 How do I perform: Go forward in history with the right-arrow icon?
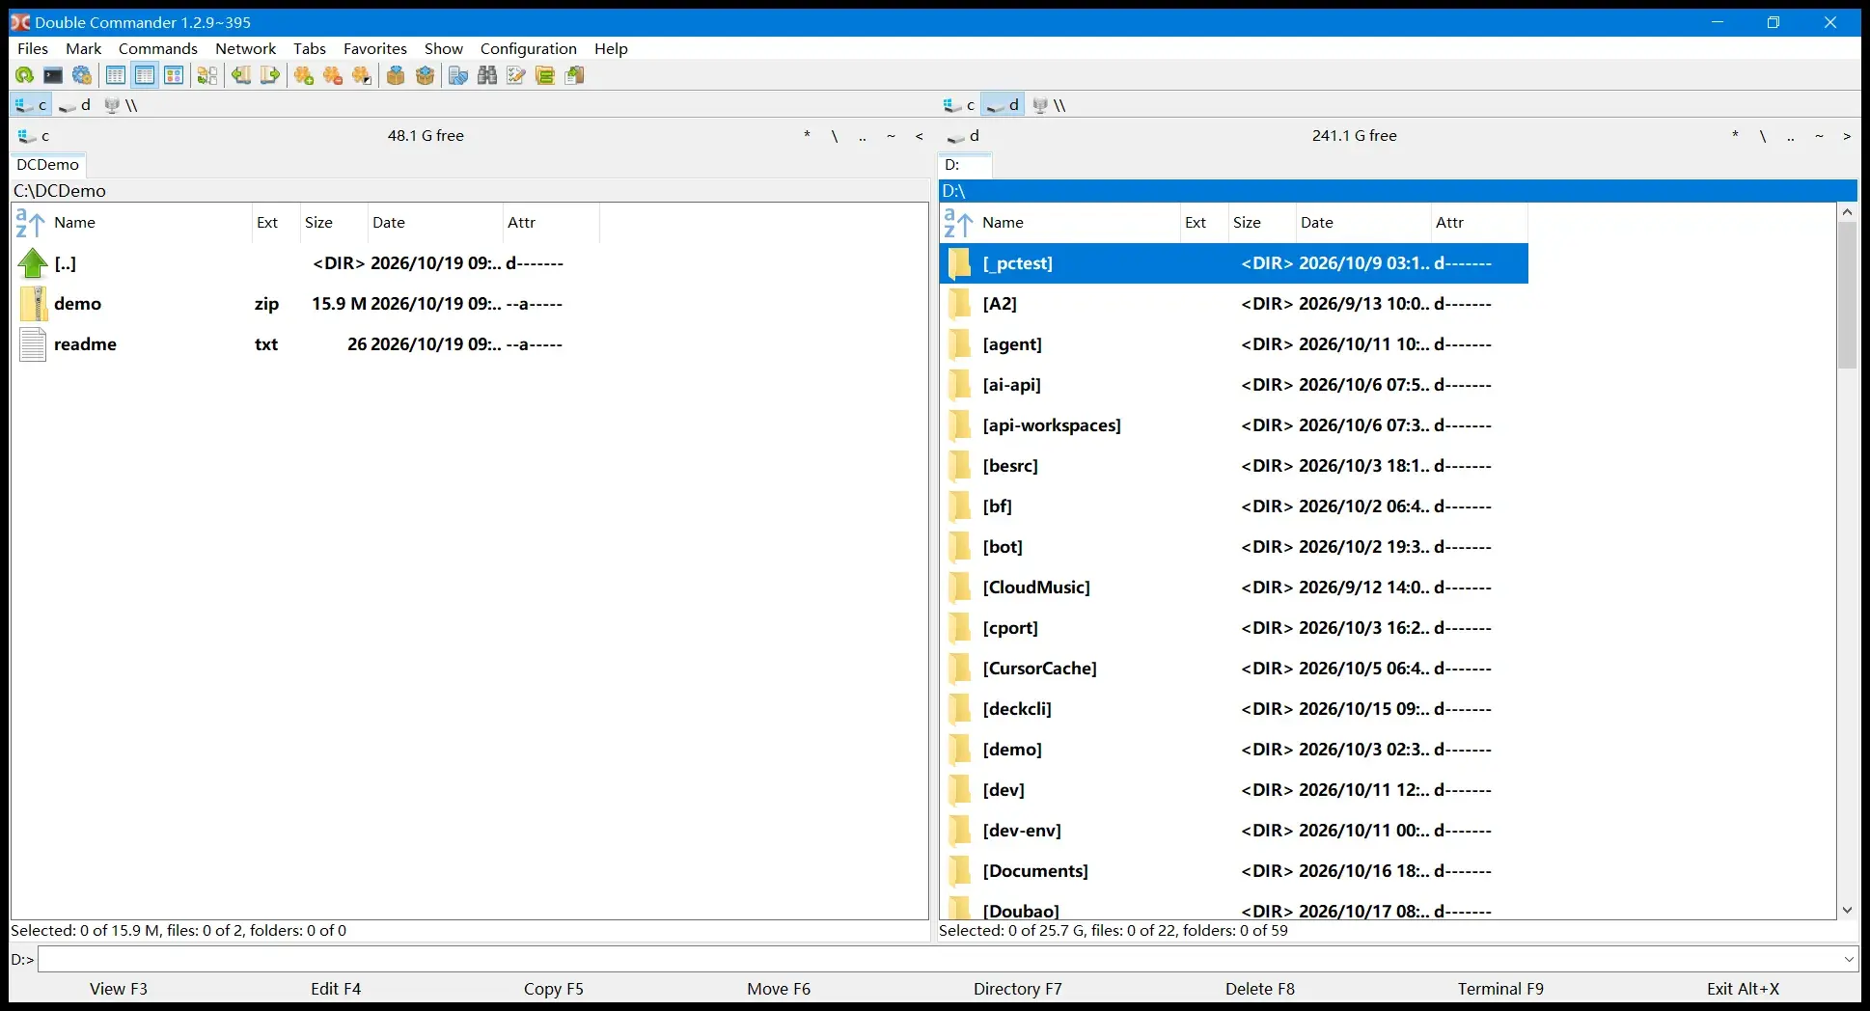click(x=270, y=75)
